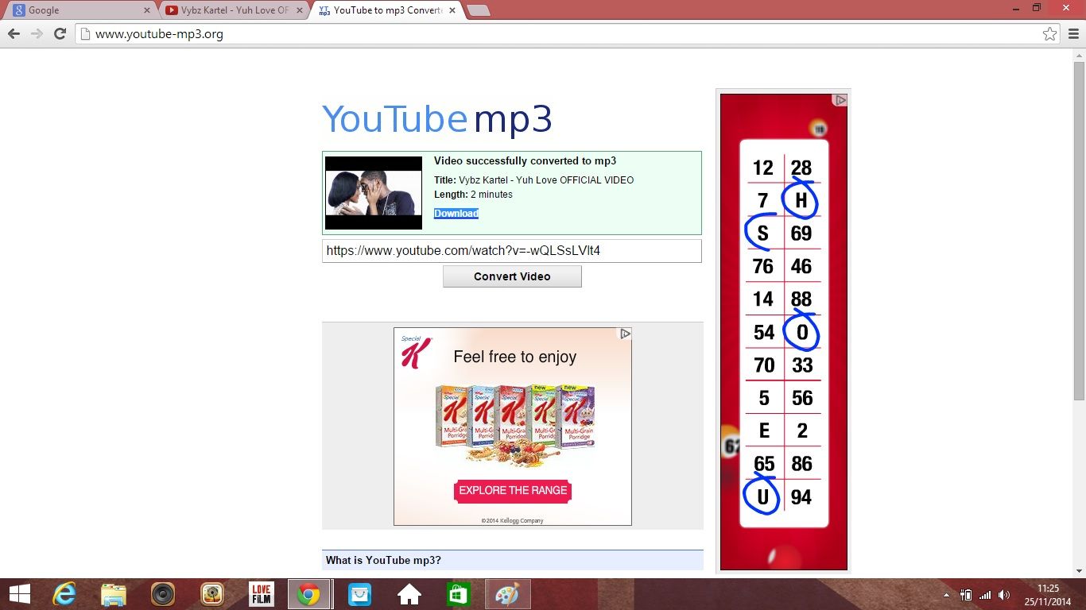Click the scrollbar up arrow
This screenshot has height=610, width=1086.
pyautogui.click(x=1079, y=56)
